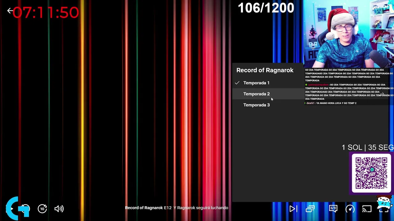Mute the volume speaker icon
The image size is (394, 221).
[x=59, y=209]
